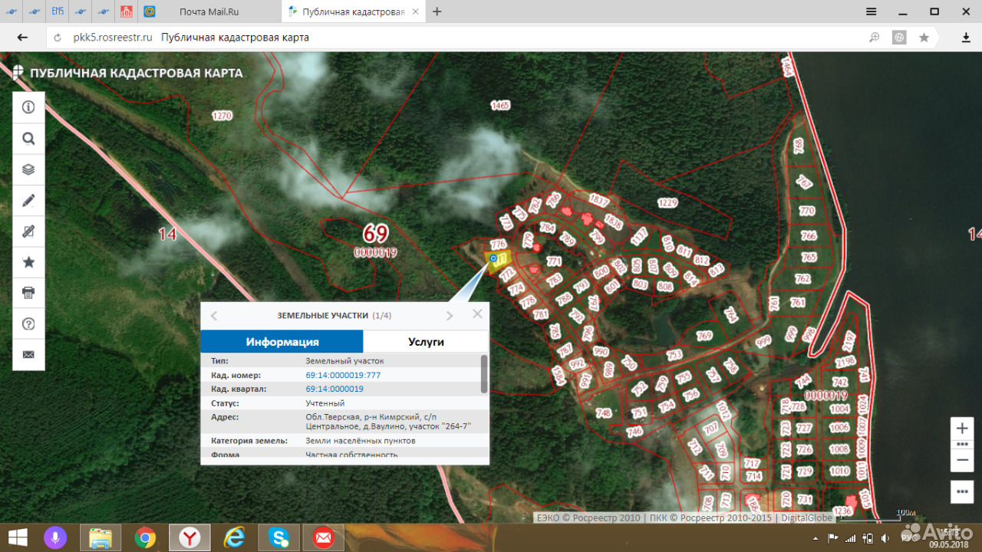Open the purple microphone voice assistant in the taskbar
The height and width of the screenshot is (552, 982).
55,537
